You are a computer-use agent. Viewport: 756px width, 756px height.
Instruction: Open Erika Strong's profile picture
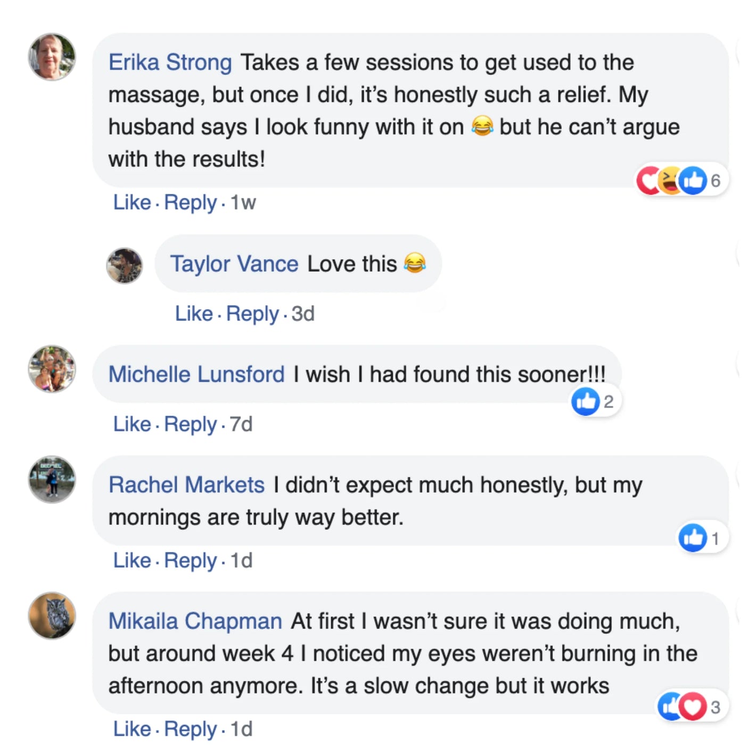click(52, 57)
